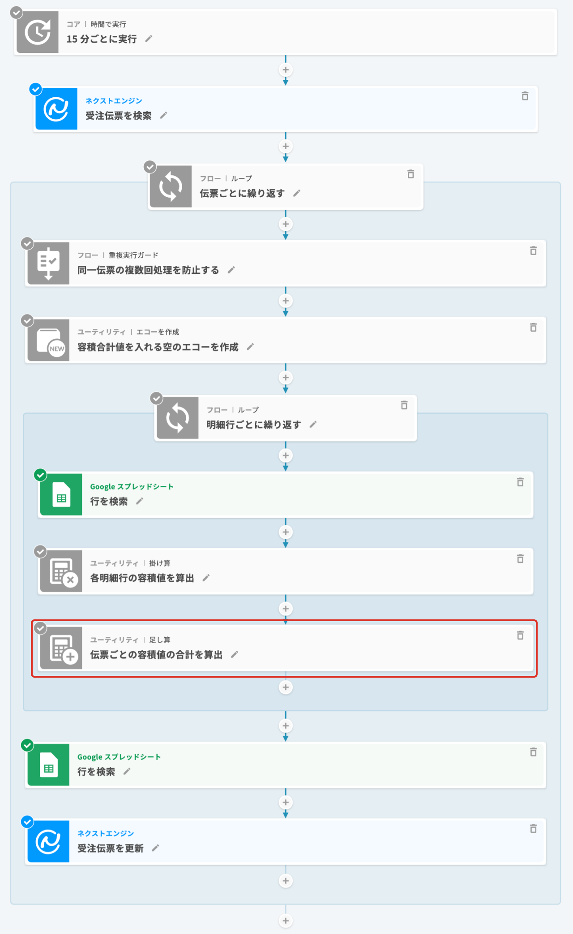Click the 掛け算 calculator icon

click(61, 571)
